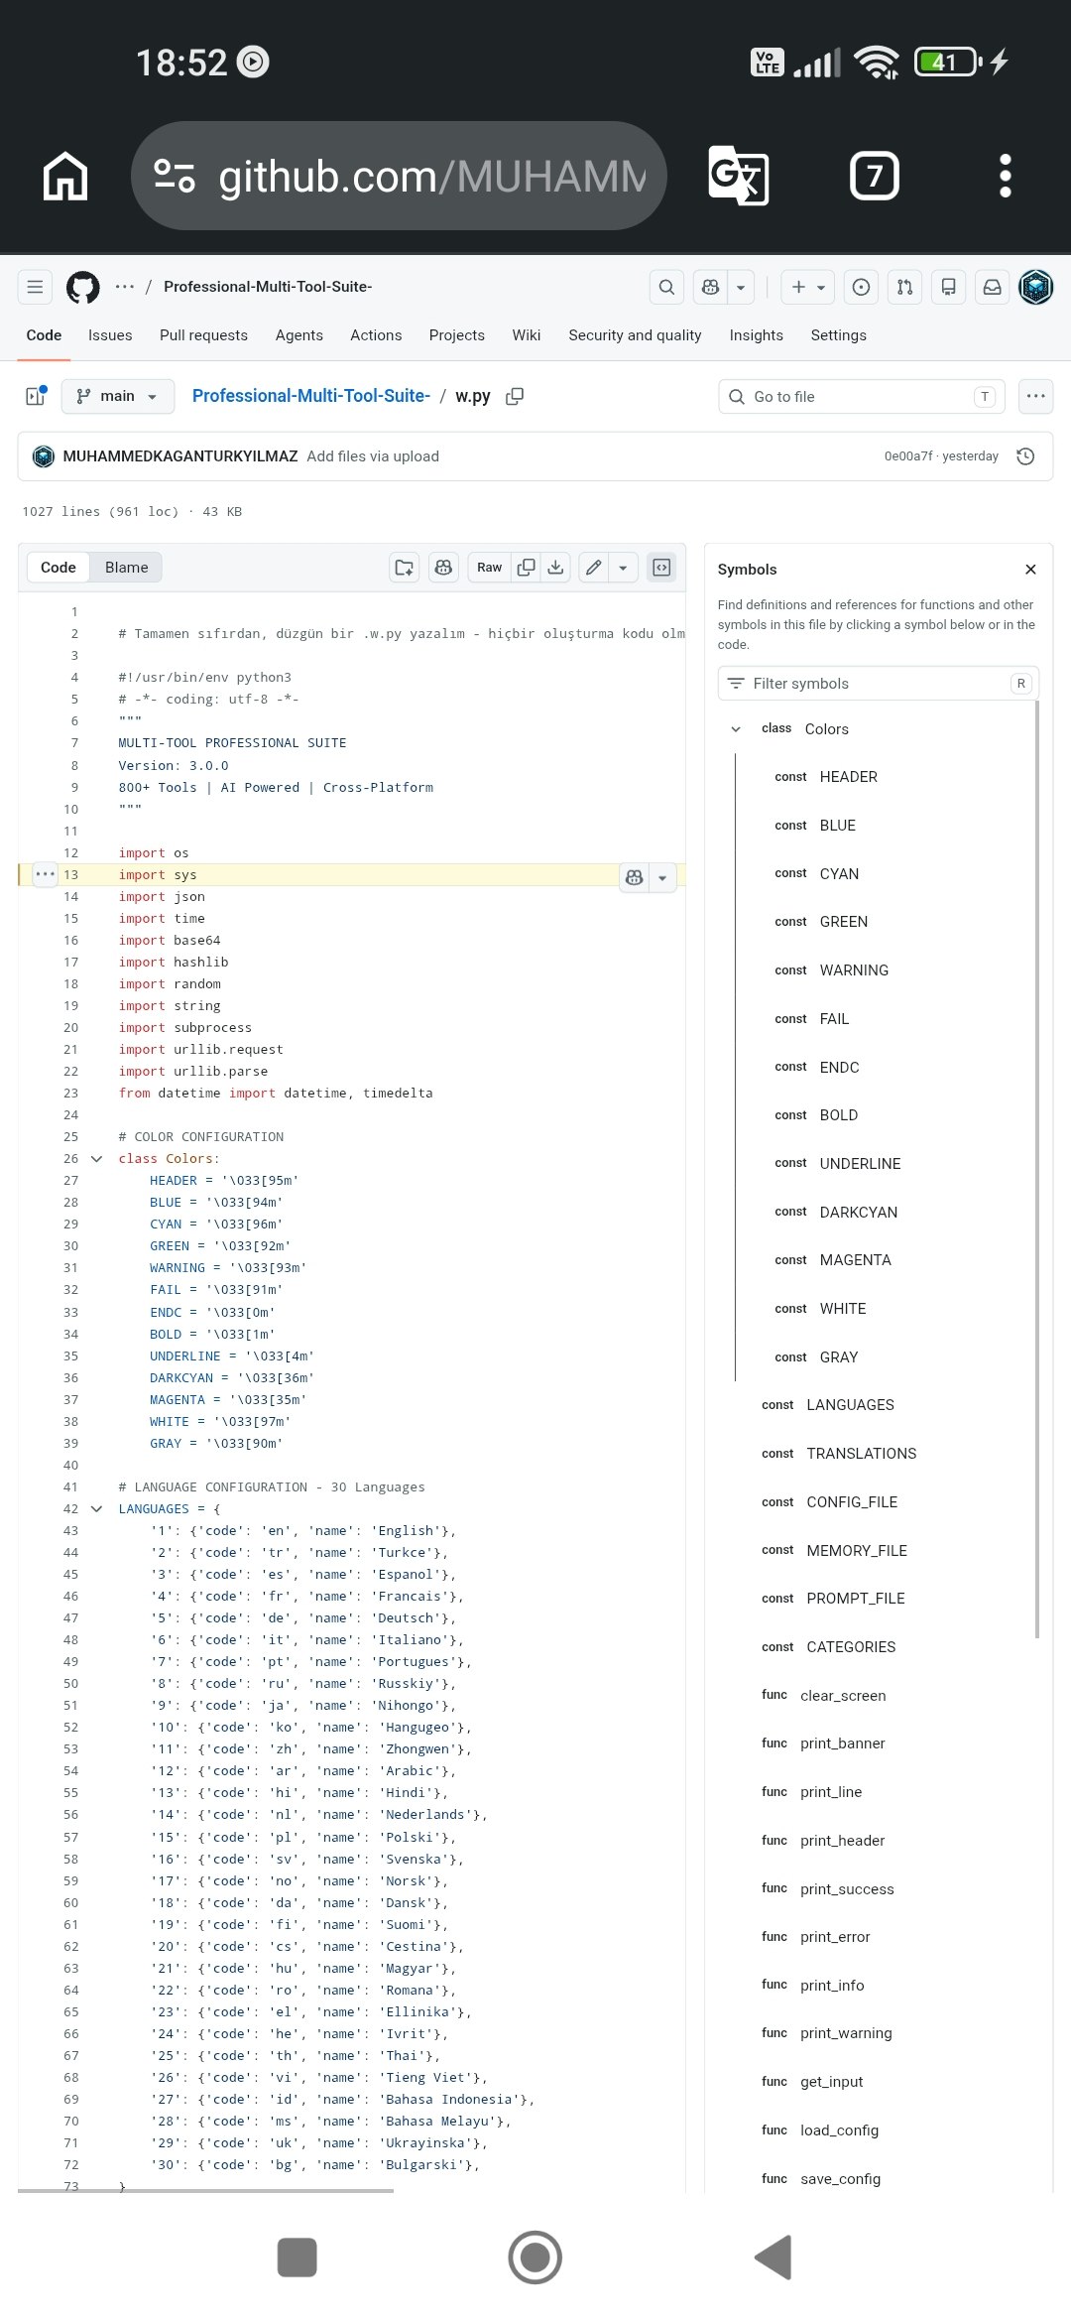Viewport: 1071px width, 2322px height.
Task: Download raw file icon
Action: coord(555,568)
